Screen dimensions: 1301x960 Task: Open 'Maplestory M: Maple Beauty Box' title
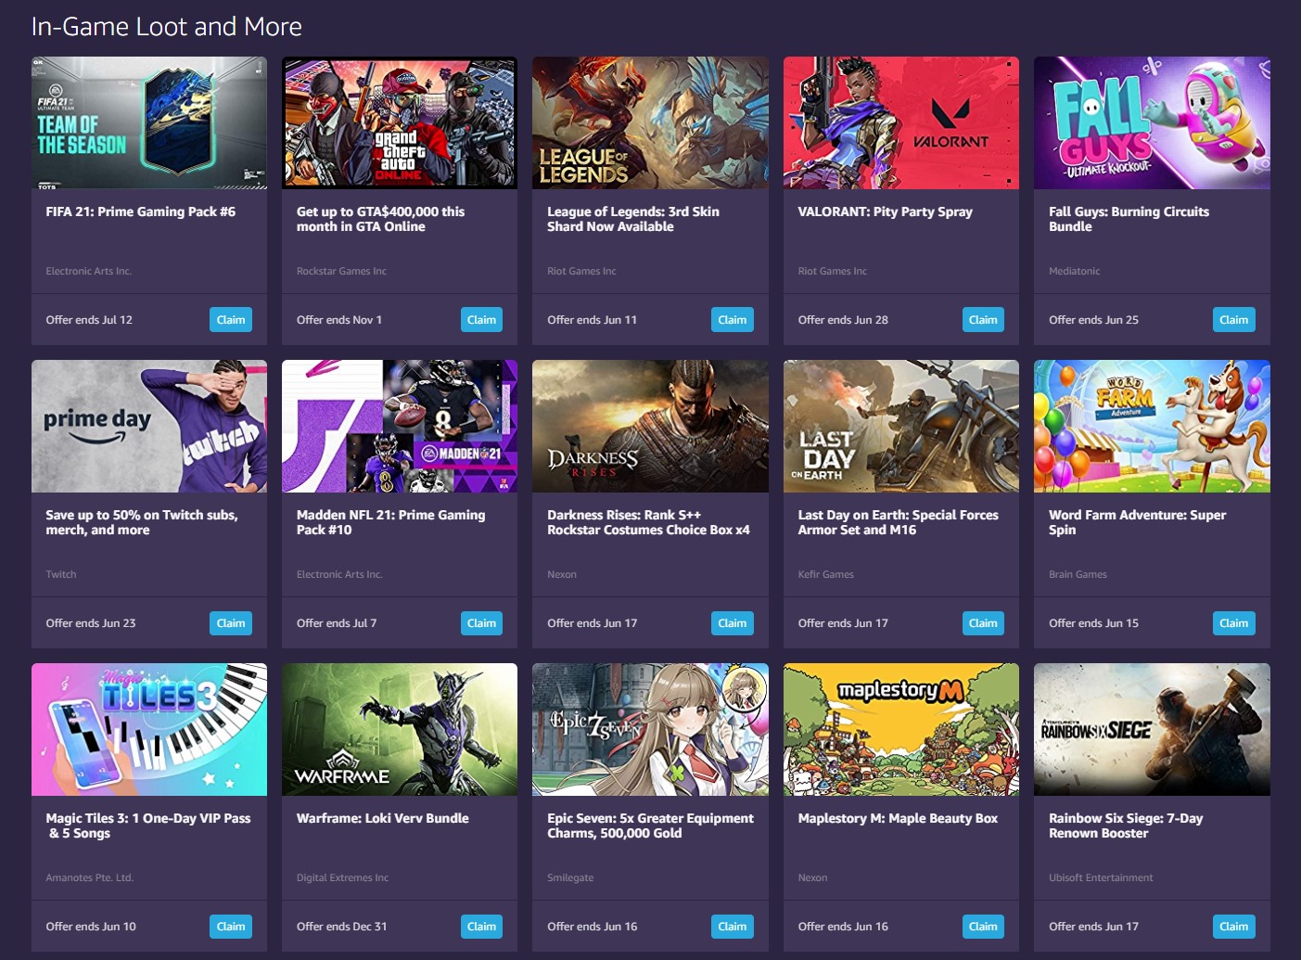coord(898,818)
